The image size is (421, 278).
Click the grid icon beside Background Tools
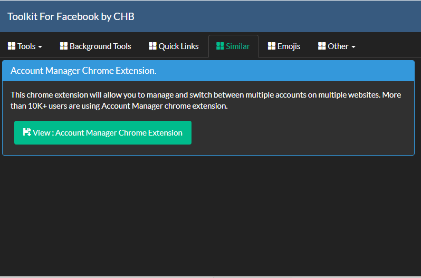pos(64,46)
